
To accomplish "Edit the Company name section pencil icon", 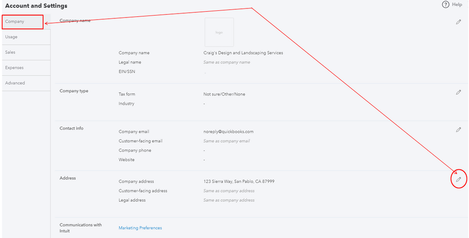I will (458, 22).
